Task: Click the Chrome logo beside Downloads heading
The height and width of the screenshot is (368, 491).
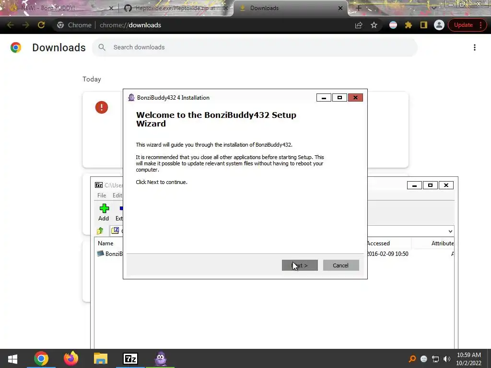Action: pos(16,47)
